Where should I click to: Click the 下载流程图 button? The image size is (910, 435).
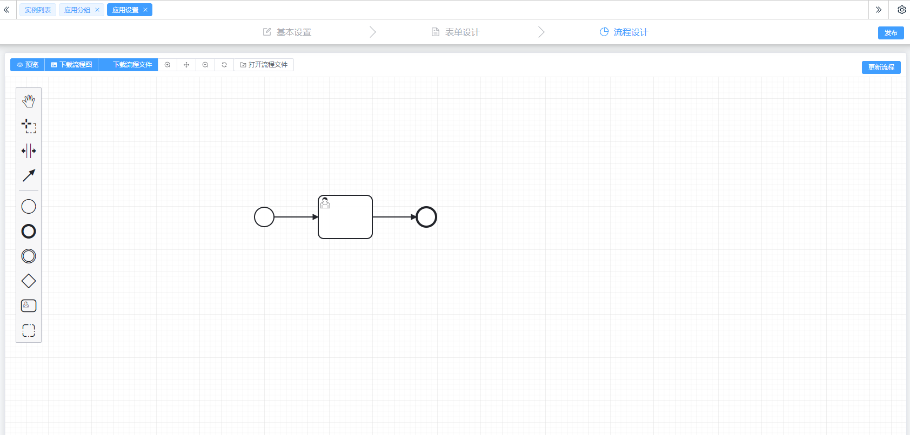[x=72, y=65]
